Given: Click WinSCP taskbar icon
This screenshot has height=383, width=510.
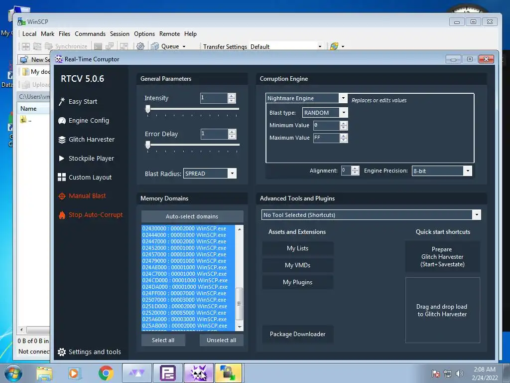Looking at the screenshot, I should click(x=229, y=373).
